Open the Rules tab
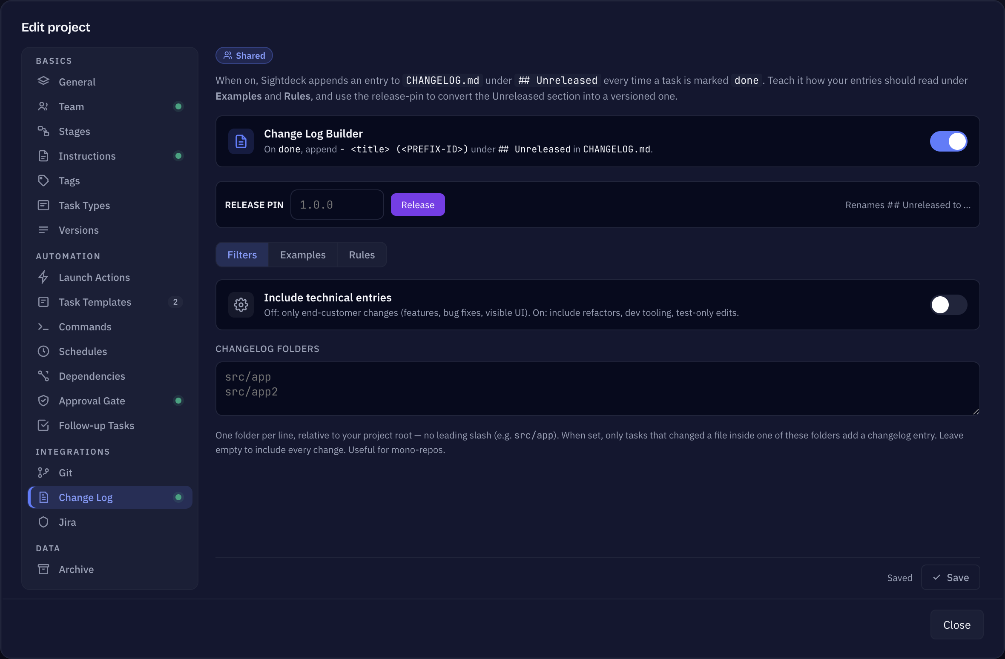Screen dimensions: 1005x659 click(362, 255)
